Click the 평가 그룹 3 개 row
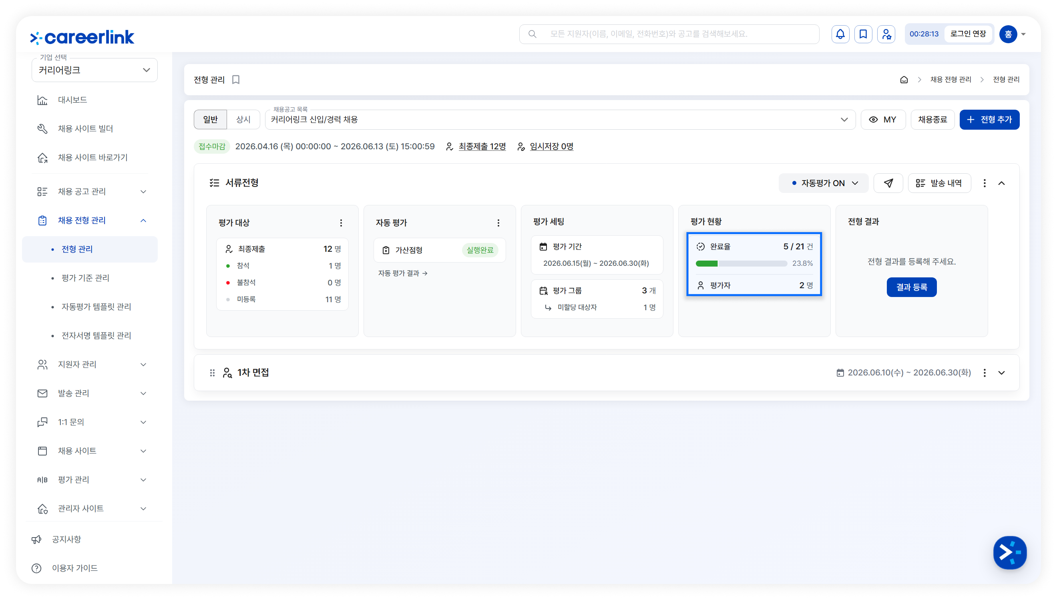 (x=597, y=291)
